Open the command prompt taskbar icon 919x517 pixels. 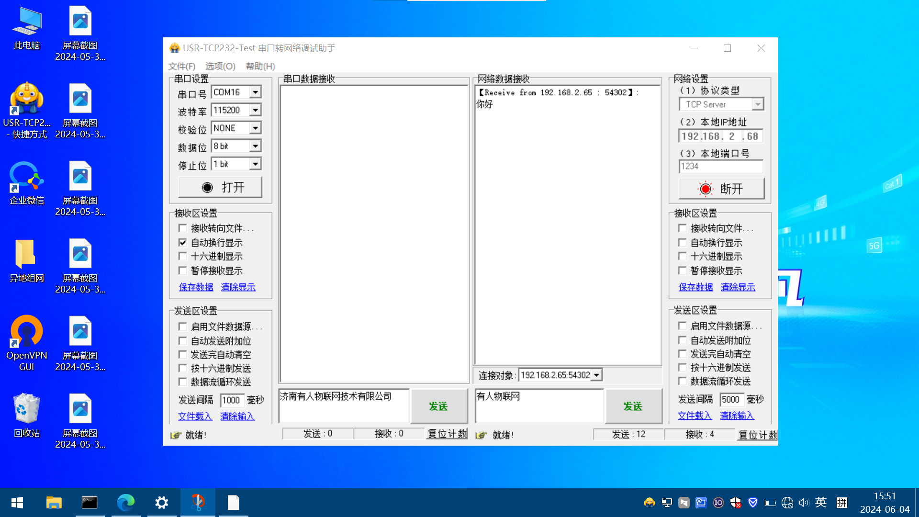[x=90, y=503]
